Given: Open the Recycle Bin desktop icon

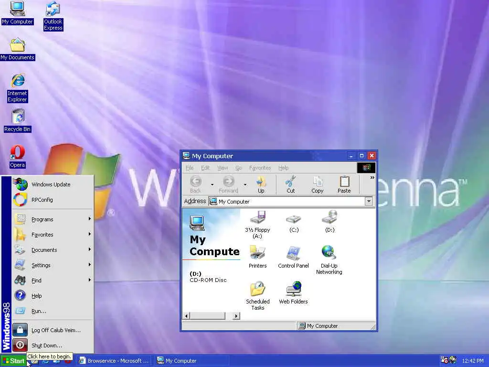Looking at the screenshot, I should click(x=18, y=121).
